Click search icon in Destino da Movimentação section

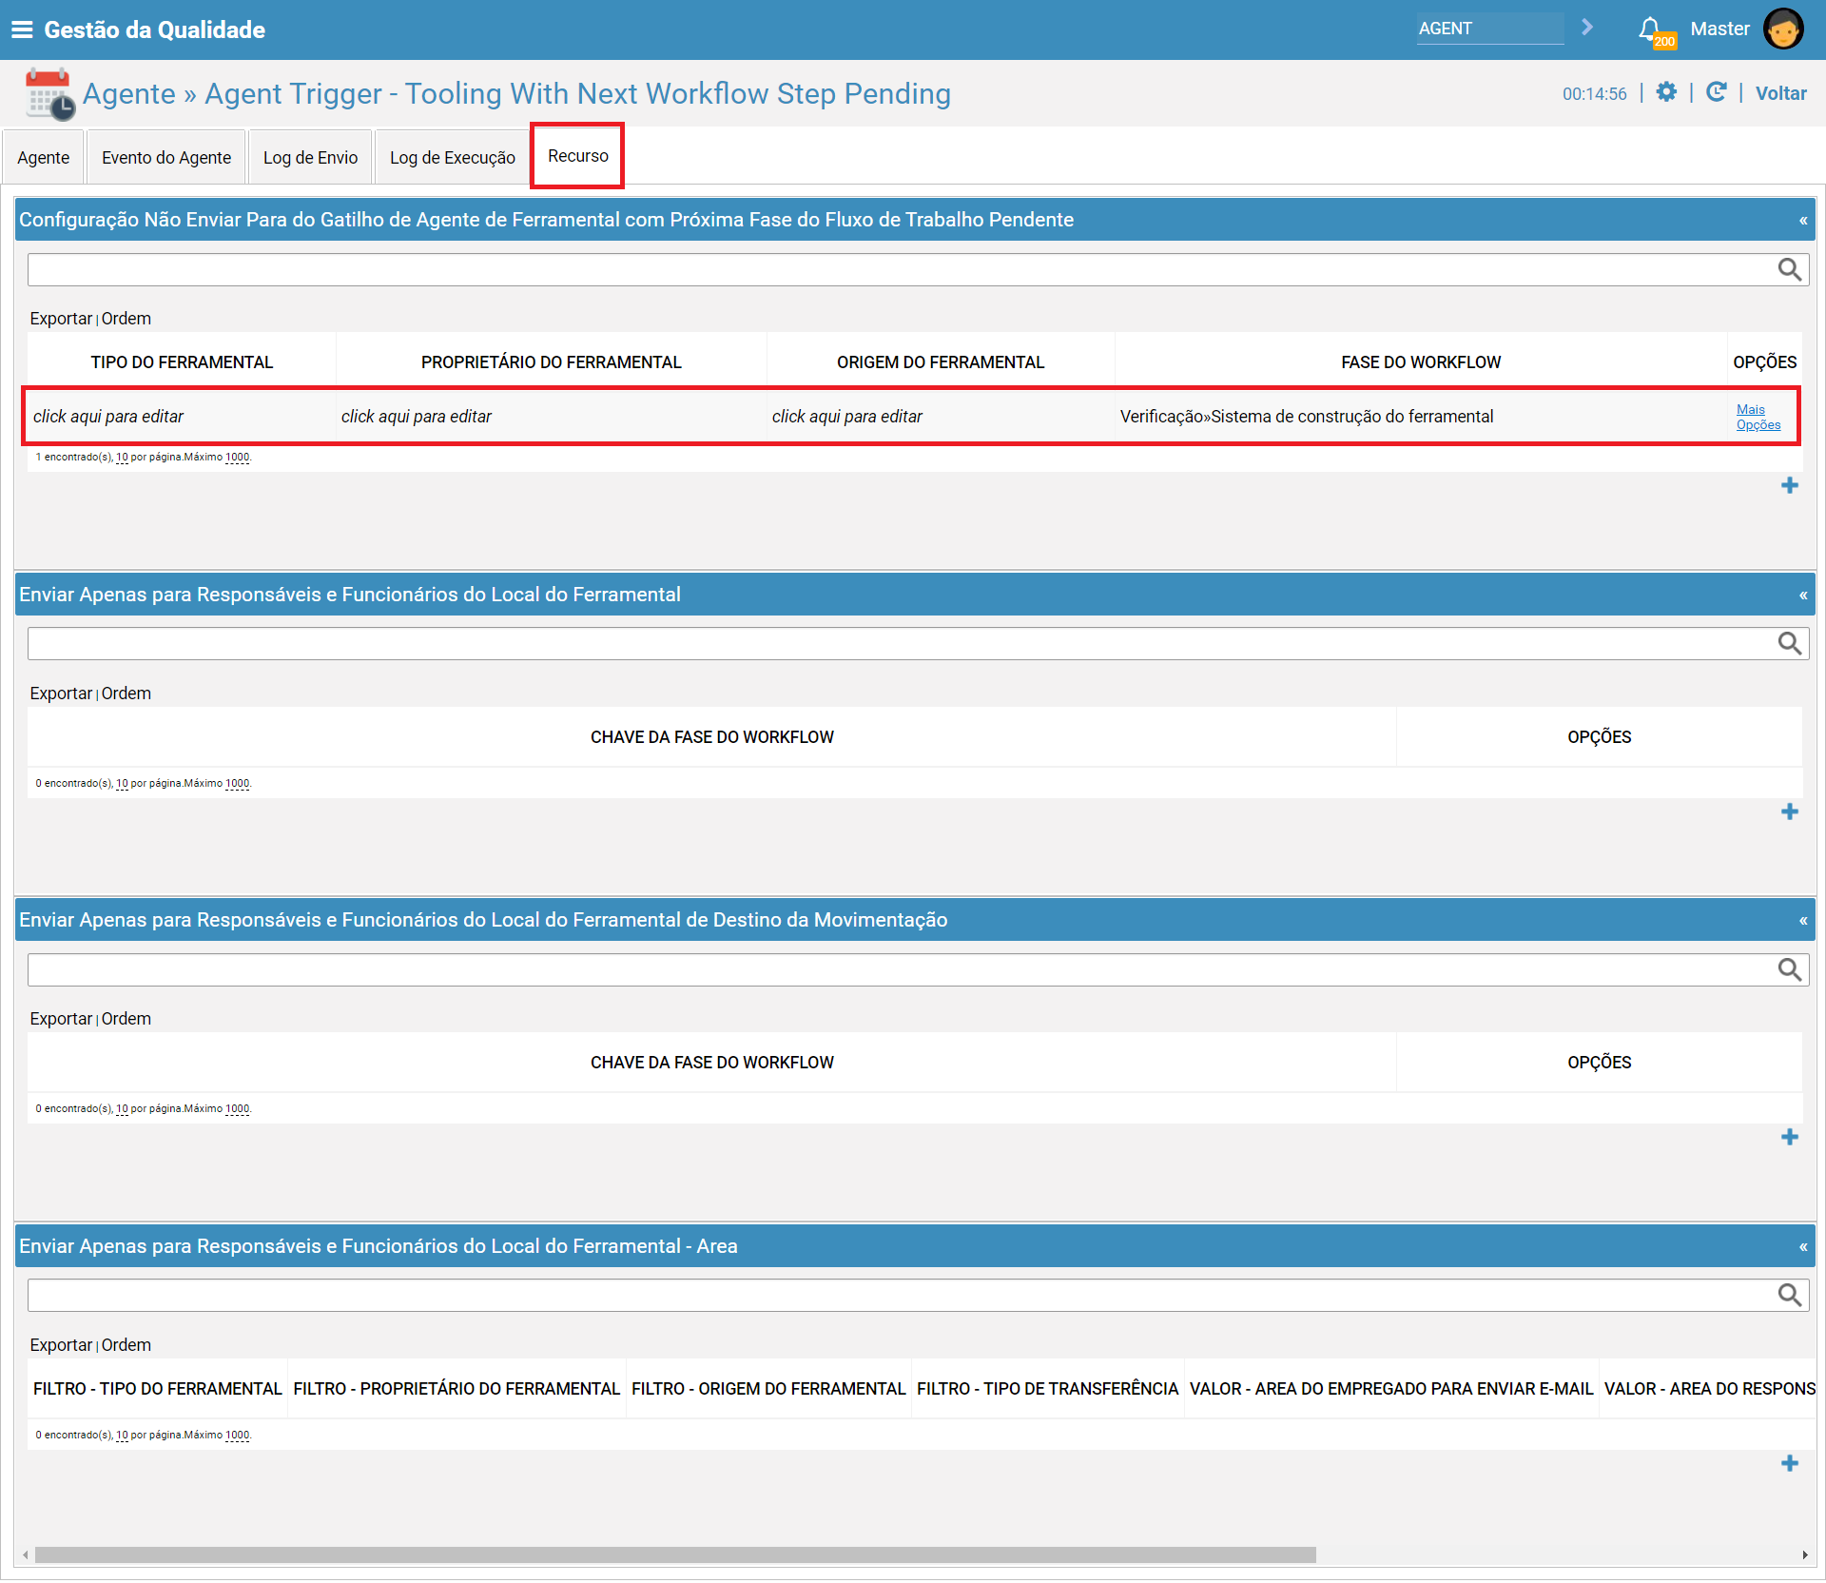click(1790, 969)
